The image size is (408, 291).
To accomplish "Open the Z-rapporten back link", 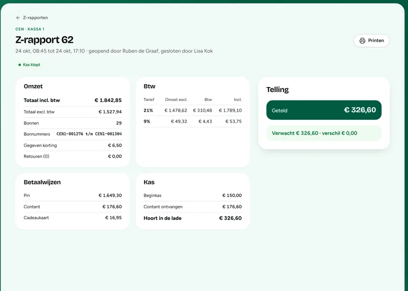I will (x=32, y=18).
